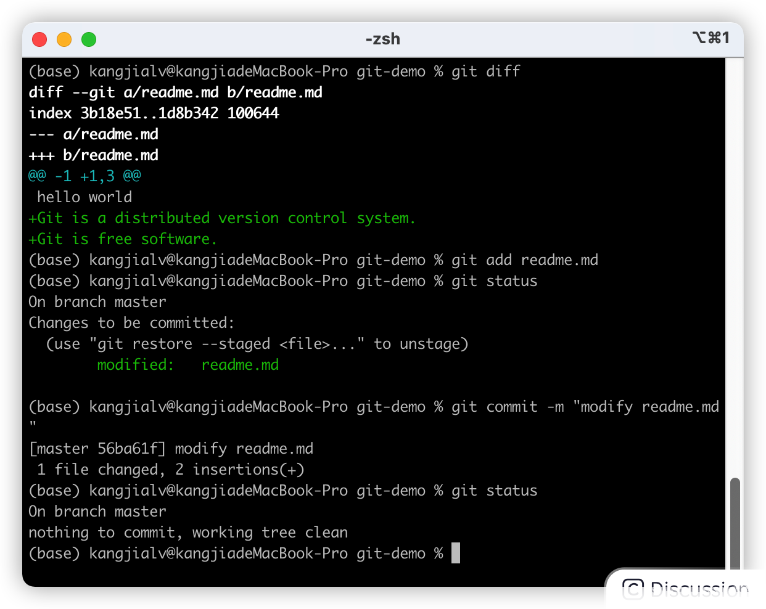The width and height of the screenshot is (766, 609).
Task: Click the 'git restore --staged' hint line
Action: coord(257,344)
